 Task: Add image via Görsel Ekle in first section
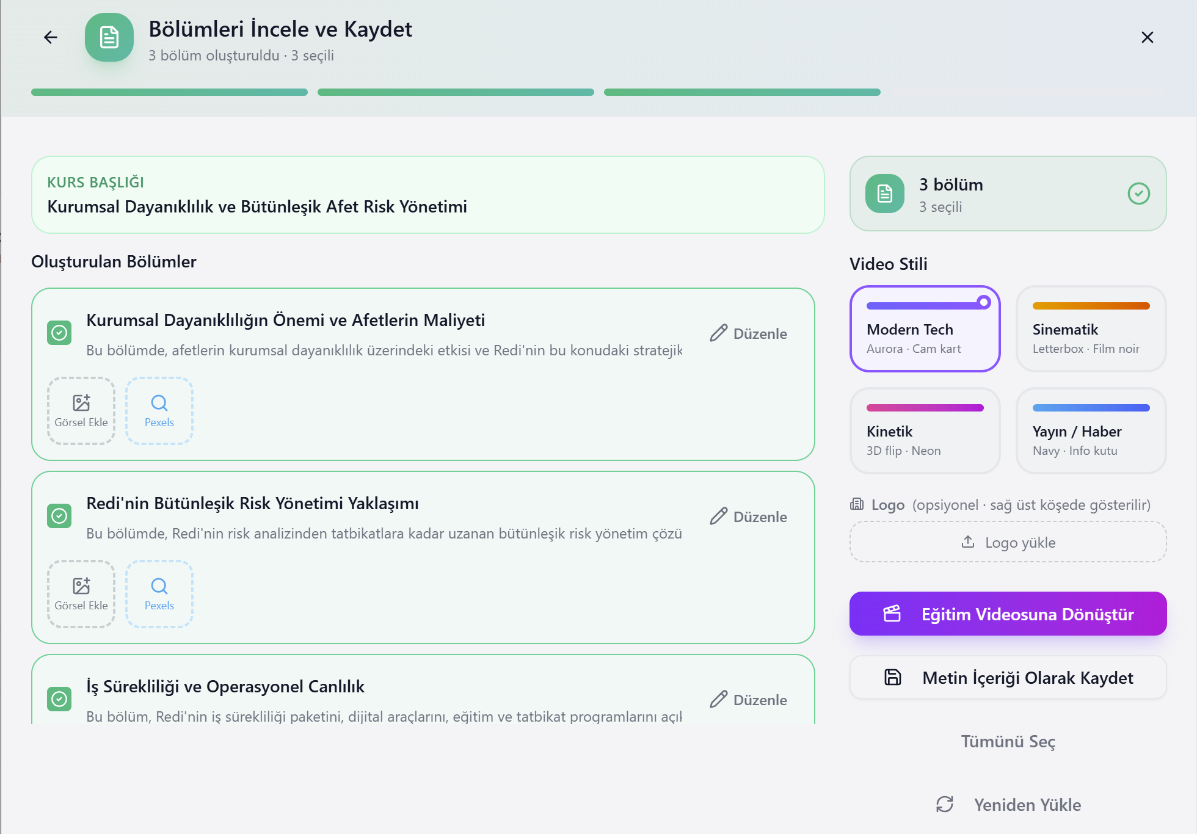click(x=81, y=411)
